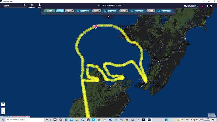The width and height of the screenshot is (217, 122).
Task: Zoom out the map with minus
Action: pyautogui.click(x=3, y=113)
